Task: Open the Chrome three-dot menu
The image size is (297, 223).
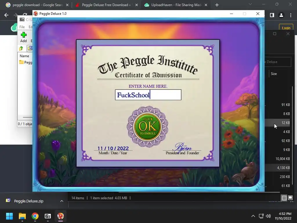Action: point(291,15)
